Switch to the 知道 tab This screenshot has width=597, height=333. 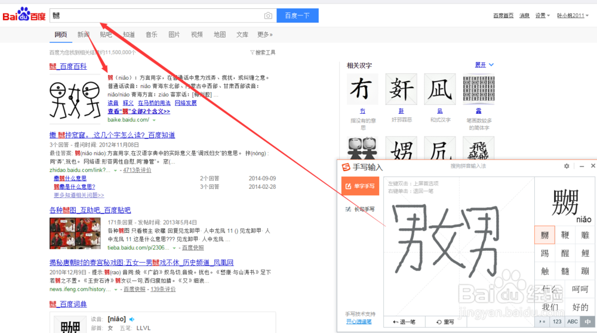pos(129,35)
